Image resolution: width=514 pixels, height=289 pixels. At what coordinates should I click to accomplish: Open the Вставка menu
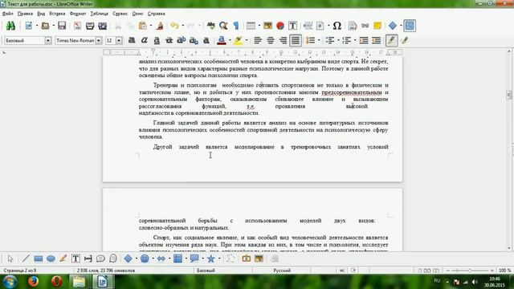tap(57, 14)
